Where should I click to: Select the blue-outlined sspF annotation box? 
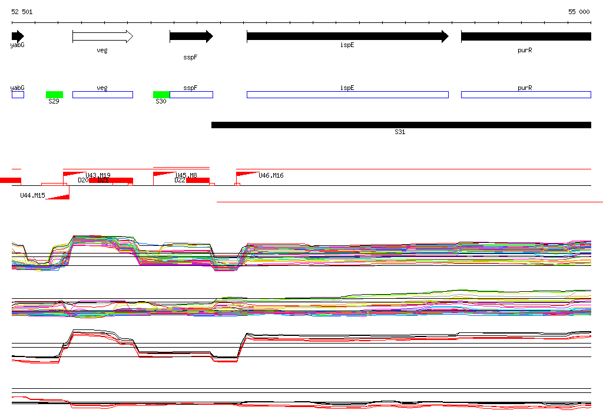tap(191, 95)
